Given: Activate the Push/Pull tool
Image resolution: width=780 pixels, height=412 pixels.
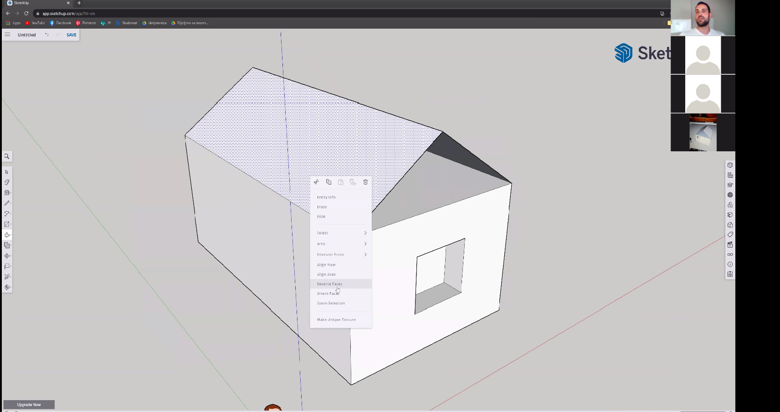Looking at the screenshot, I should (7, 235).
